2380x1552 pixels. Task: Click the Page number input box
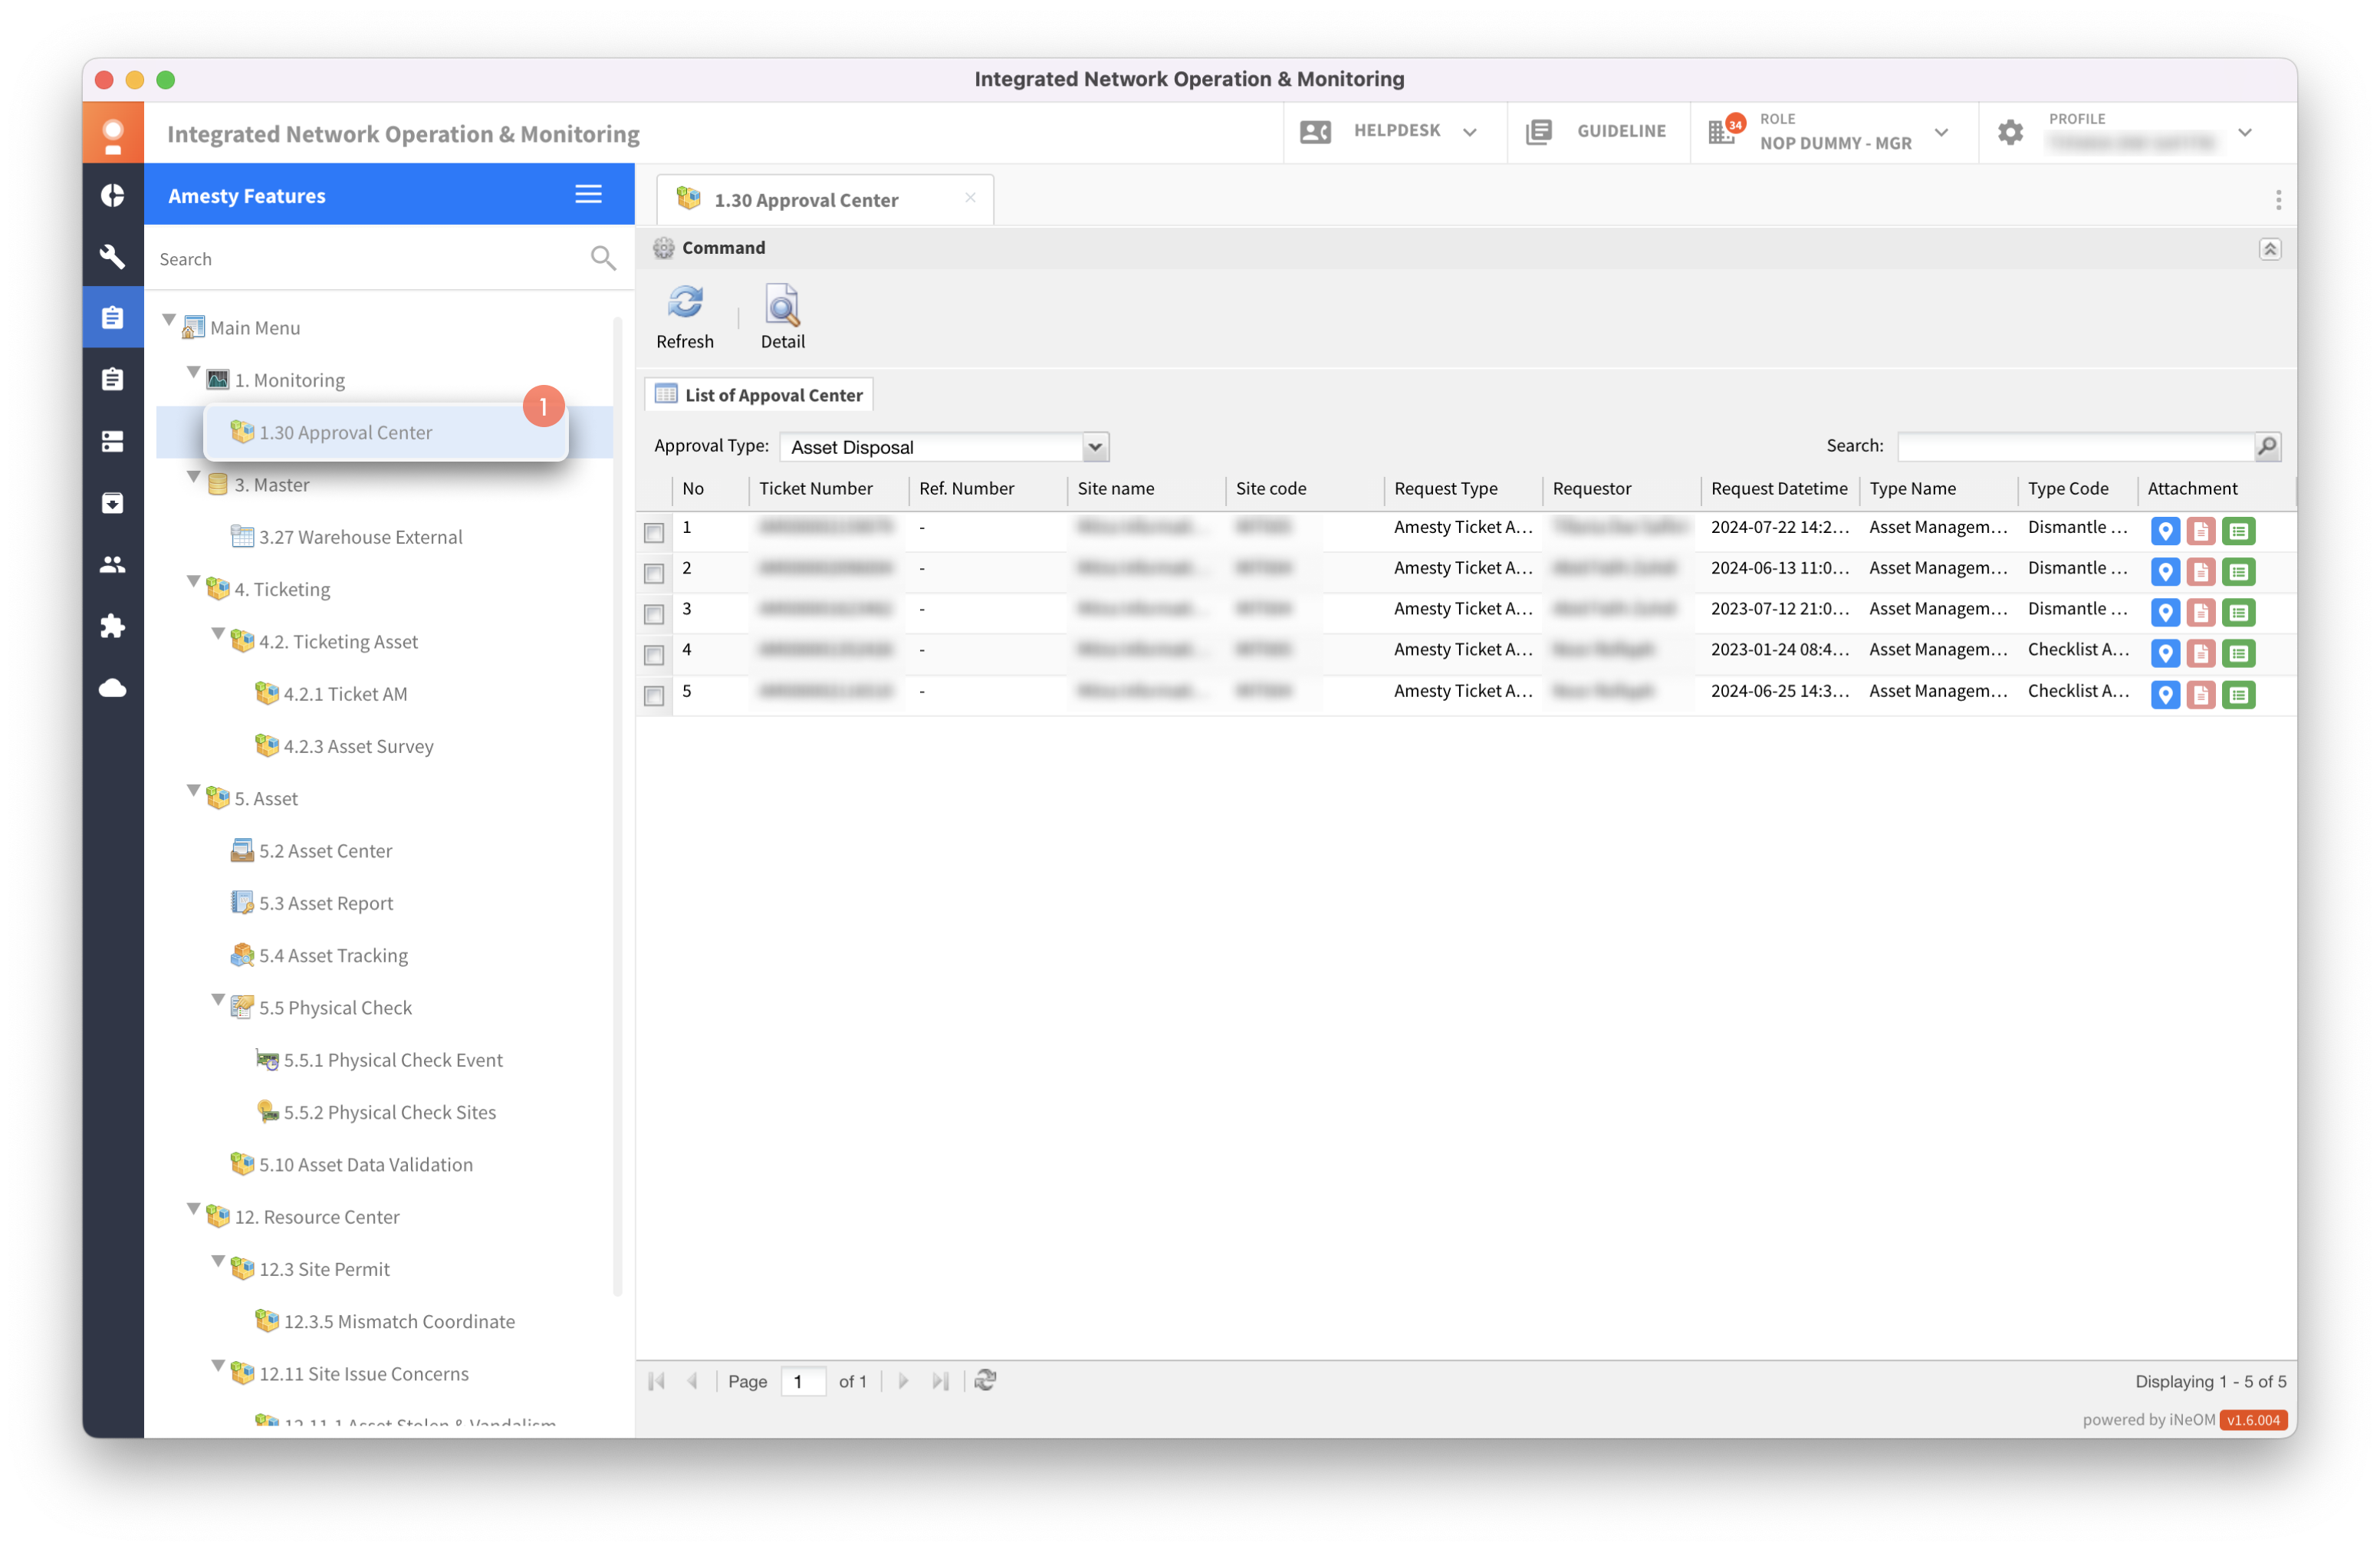[x=802, y=1382]
